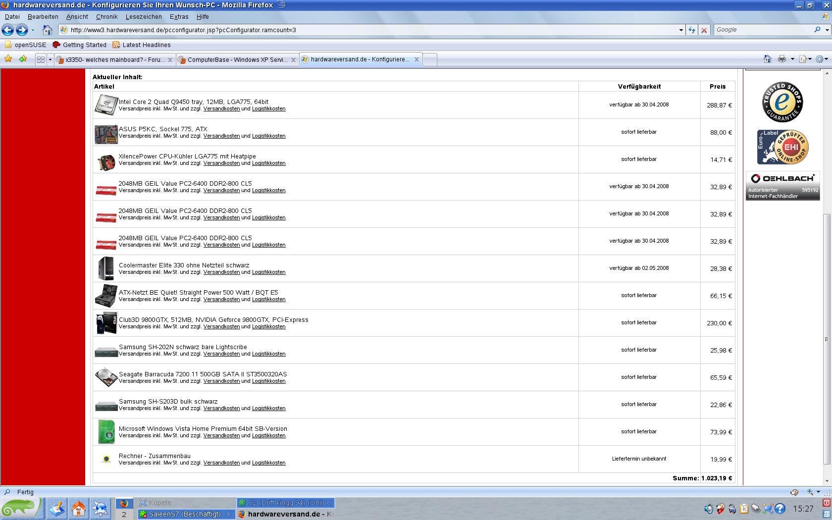Close the hardwareversand.de tab
Viewport: 832px width, 520px height.
pos(416,59)
